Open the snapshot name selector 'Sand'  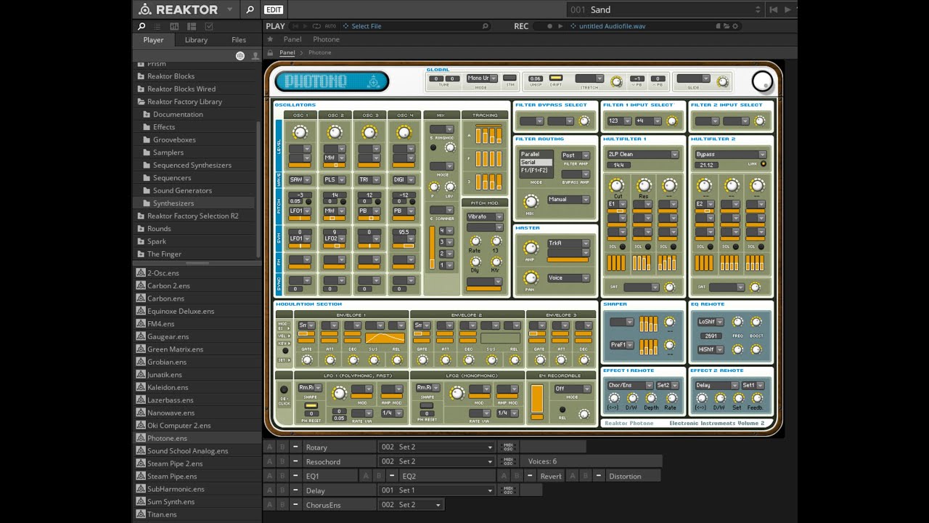coord(664,9)
